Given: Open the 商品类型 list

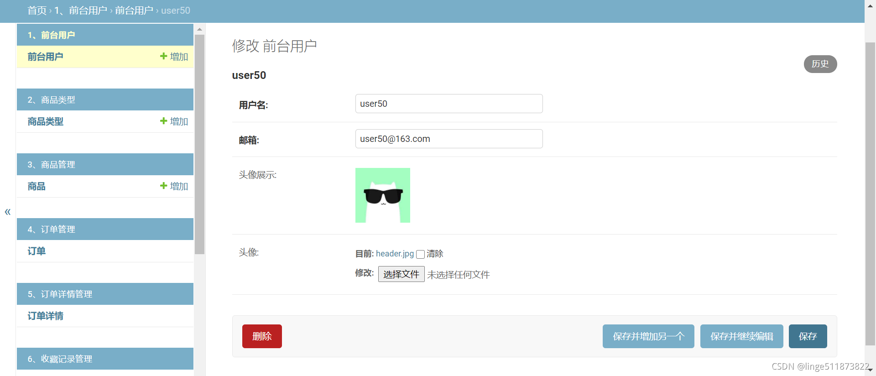Looking at the screenshot, I should coord(45,121).
